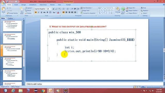Image resolution: width=165 pixels, height=93 pixels.
Task: Open Shape Effects menu
Action: tap(132, 13)
